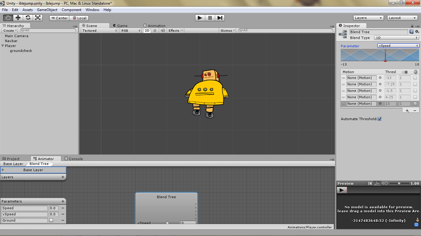Enable mirror for the -1.5 threshold motion
The height and width of the screenshot is (236, 421).
415,91
